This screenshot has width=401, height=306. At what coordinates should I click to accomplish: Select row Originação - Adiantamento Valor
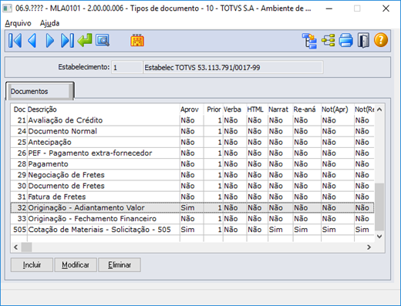pos(192,207)
